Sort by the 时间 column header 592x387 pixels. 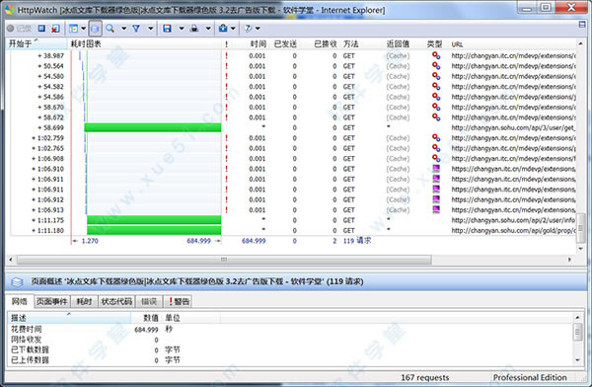(x=259, y=43)
